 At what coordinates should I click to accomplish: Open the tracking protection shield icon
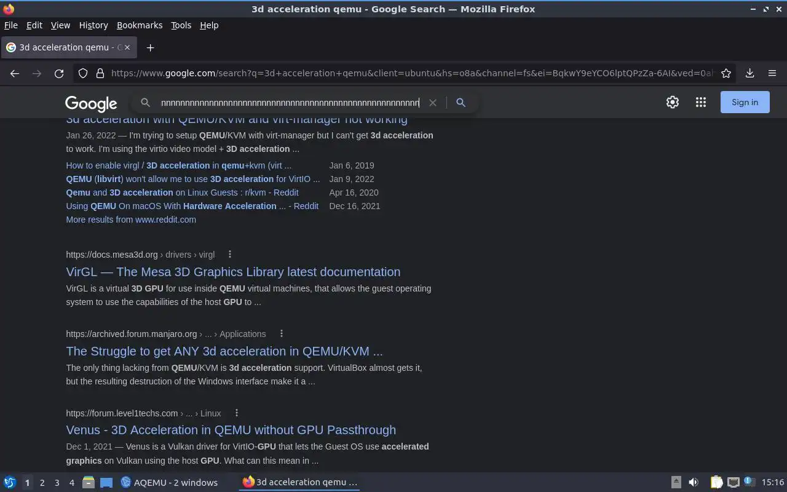pos(83,73)
